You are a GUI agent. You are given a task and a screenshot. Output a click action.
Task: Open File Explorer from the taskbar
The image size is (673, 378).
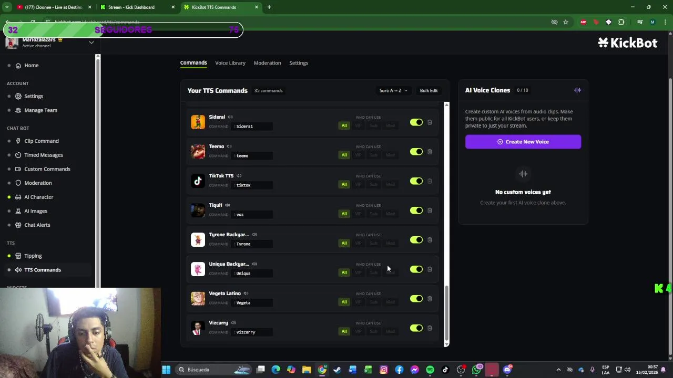tap(307, 370)
